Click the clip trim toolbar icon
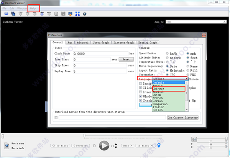Image resolution: width=230 pixels, height=158 pixels. [x=63, y=14]
